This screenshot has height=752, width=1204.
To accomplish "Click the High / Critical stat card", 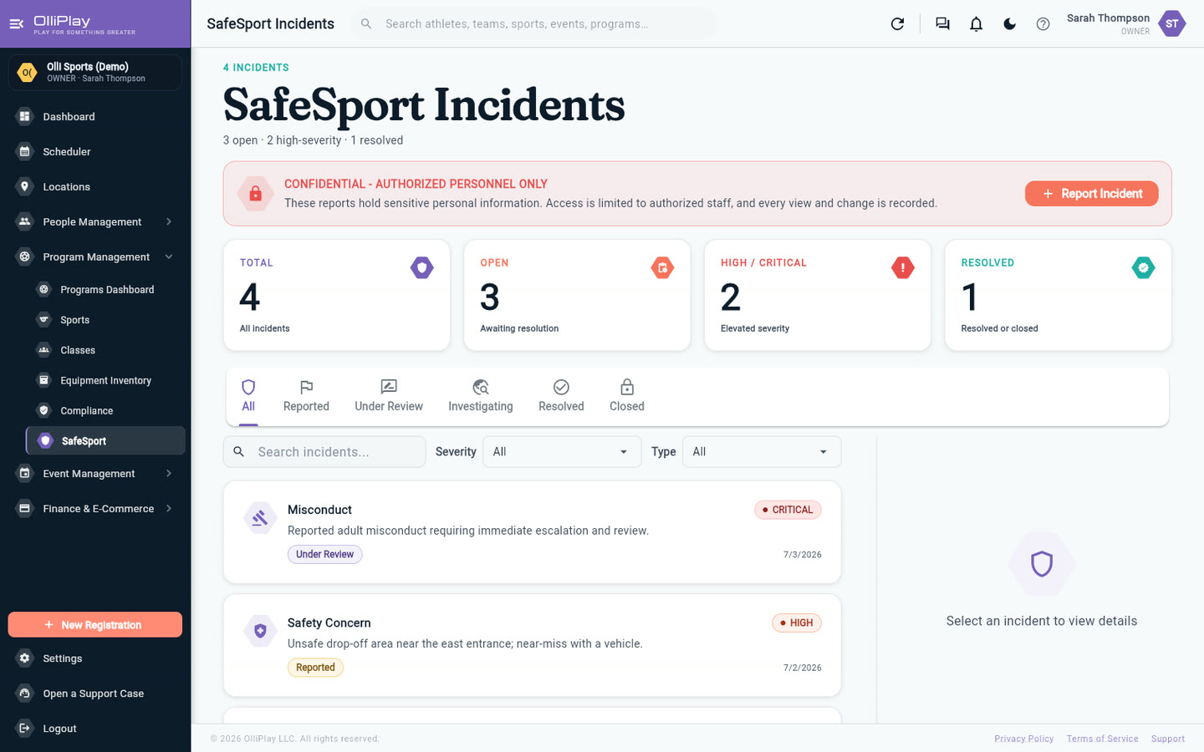I will pos(818,295).
